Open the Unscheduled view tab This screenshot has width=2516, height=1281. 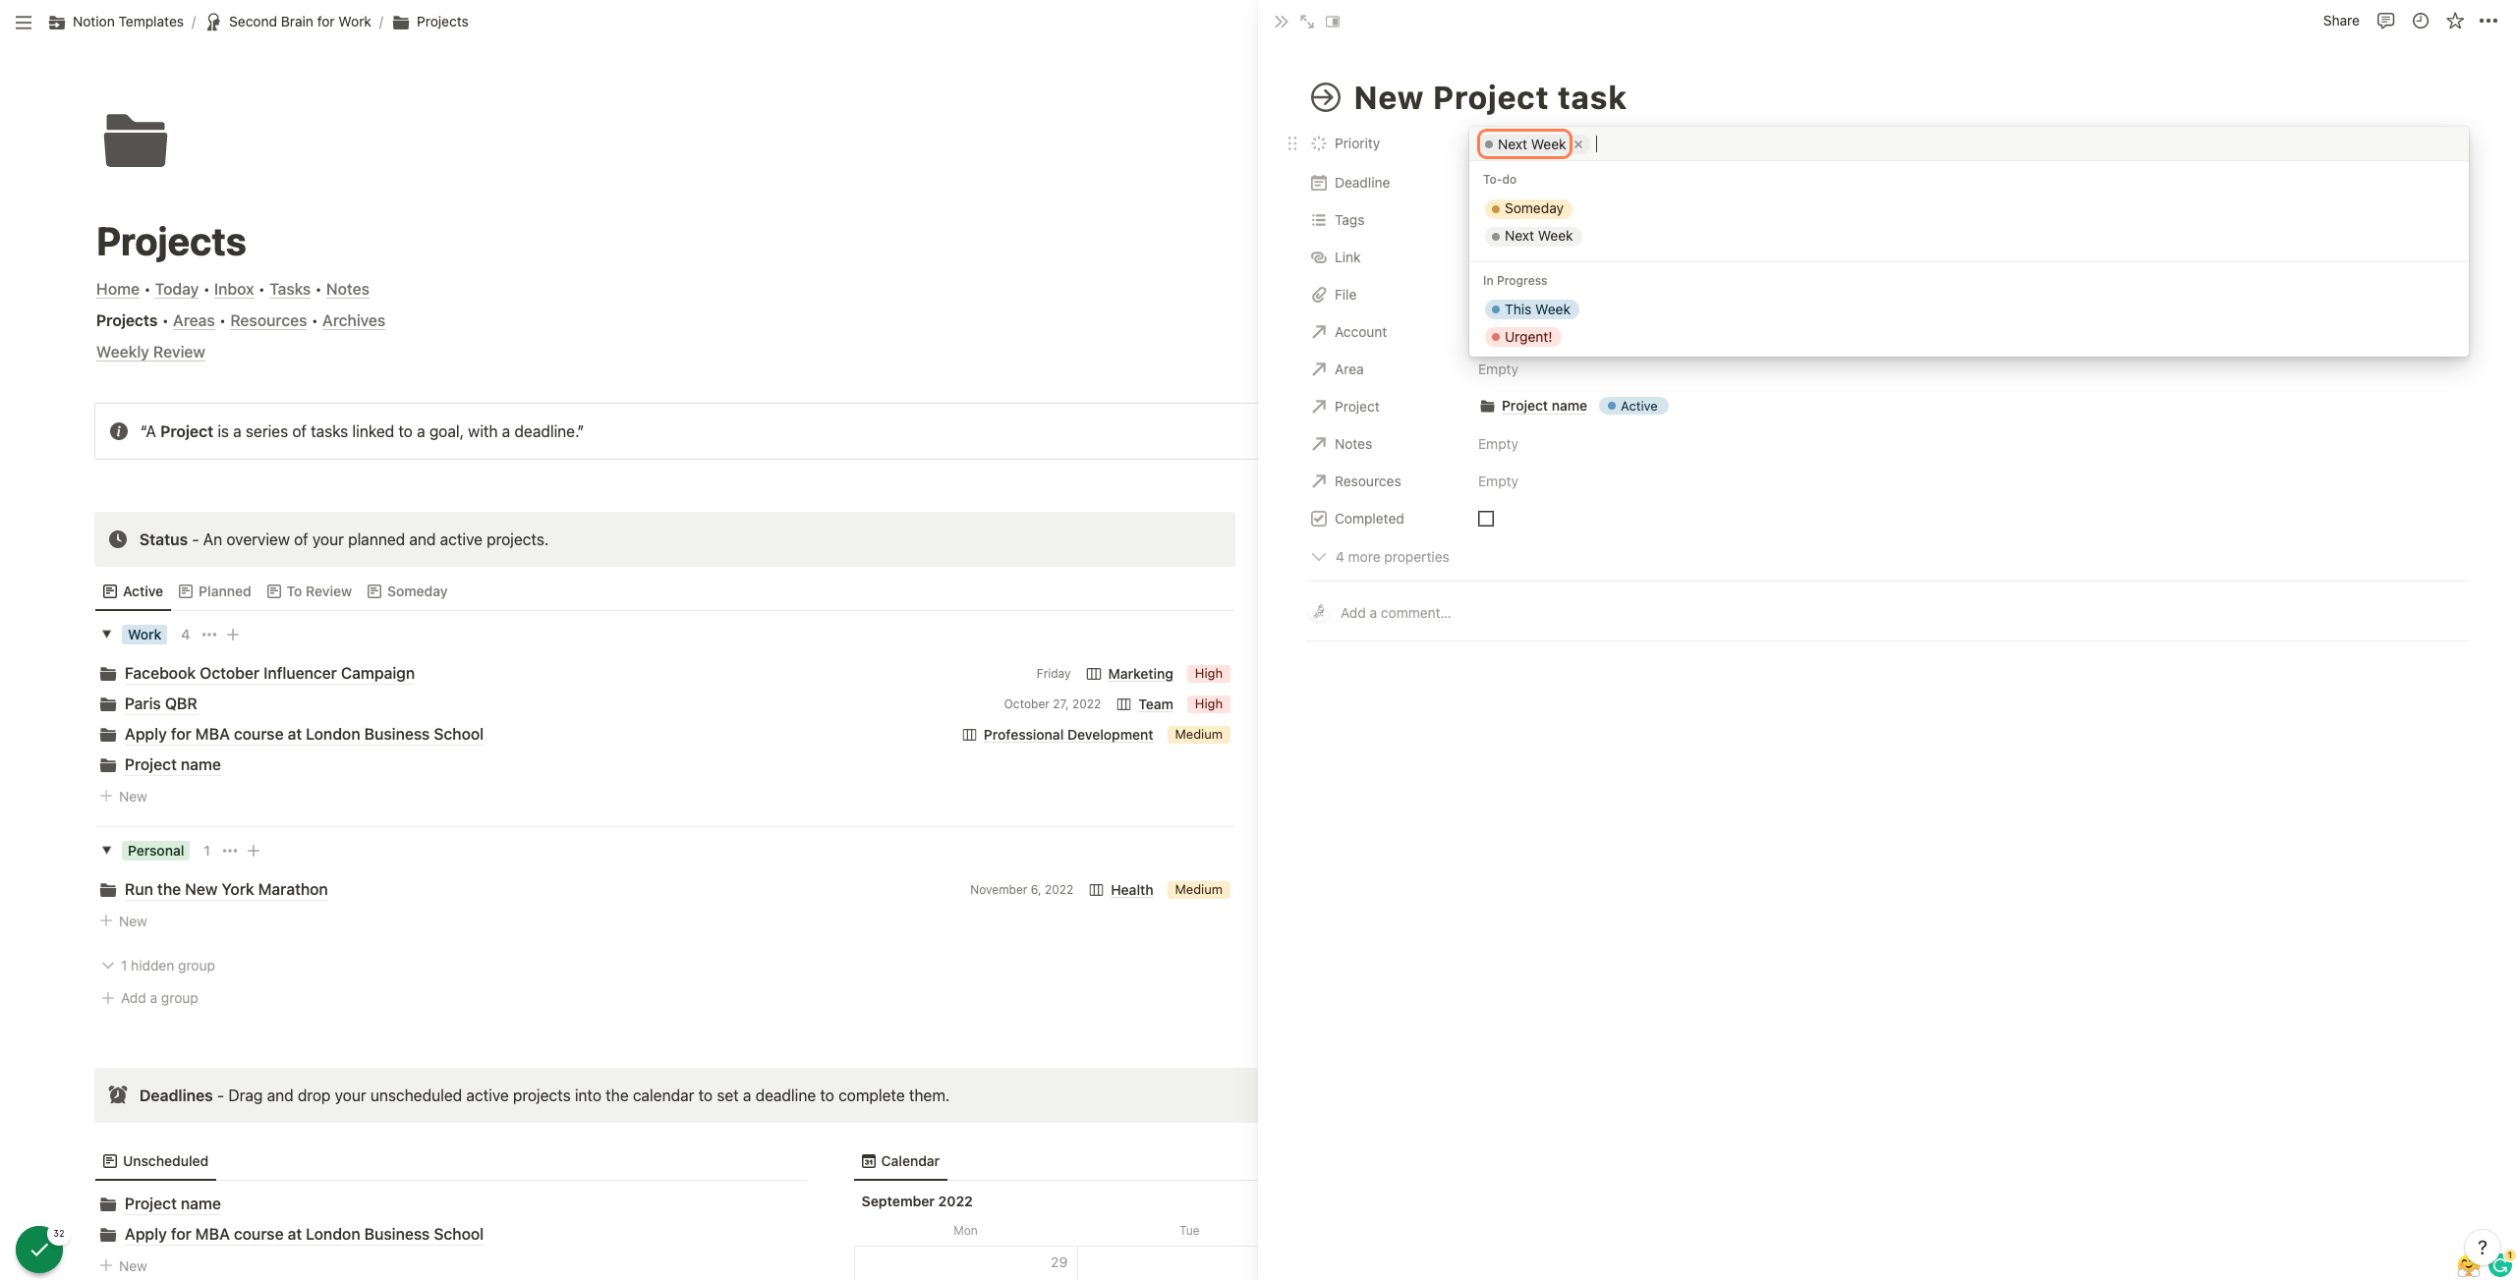coord(155,1161)
